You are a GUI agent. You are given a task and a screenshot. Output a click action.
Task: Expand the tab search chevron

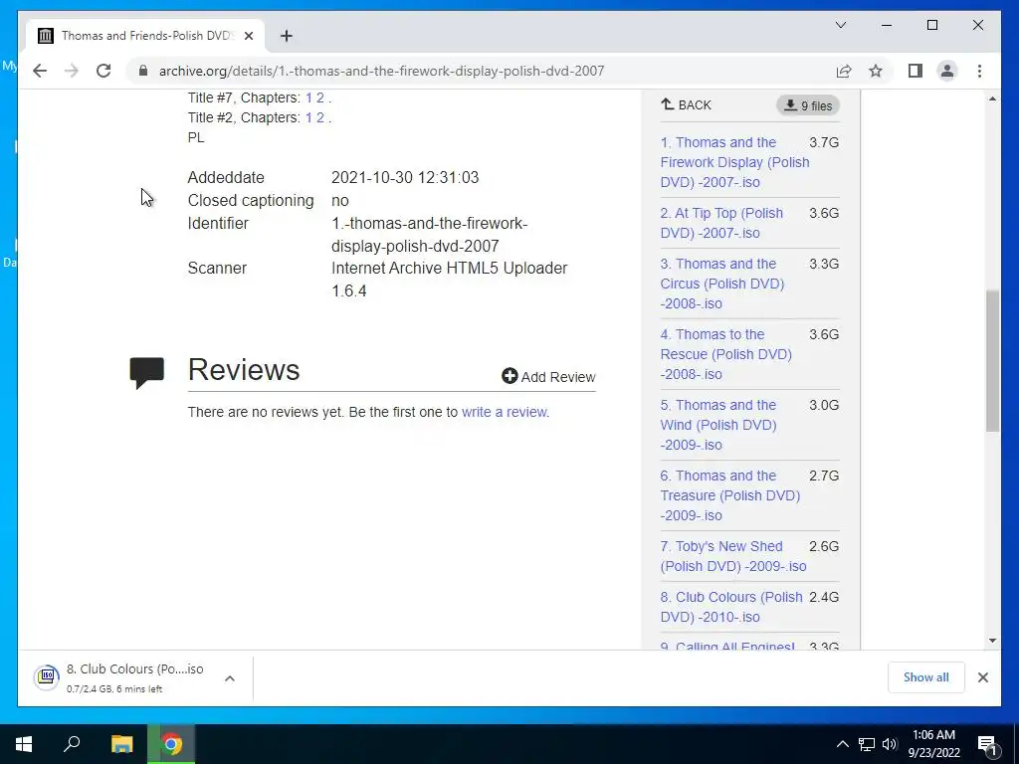point(840,25)
